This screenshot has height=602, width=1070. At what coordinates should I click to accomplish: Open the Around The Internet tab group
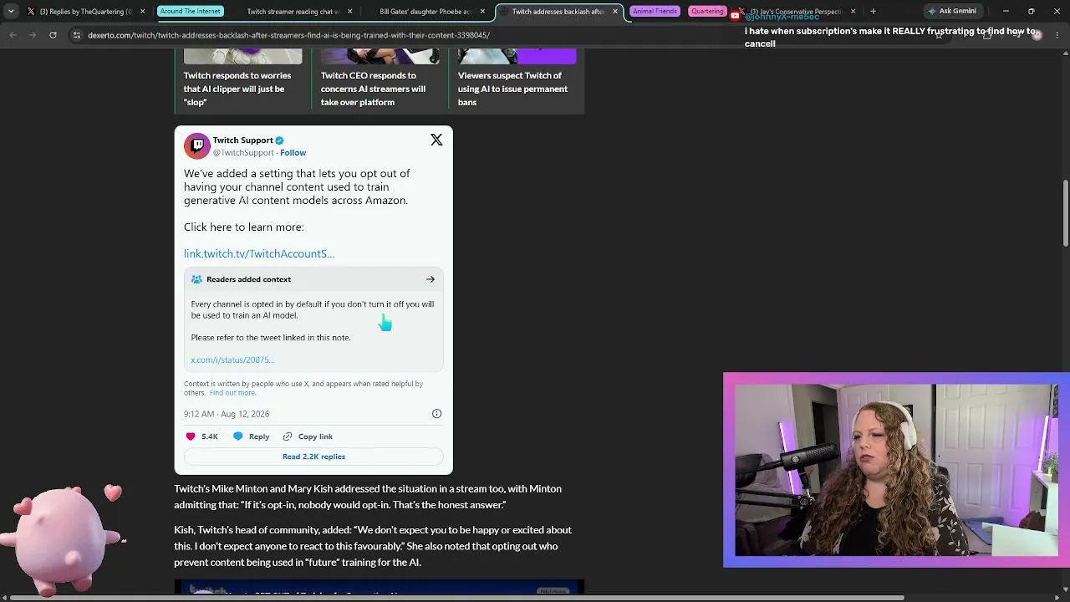coord(191,12)
